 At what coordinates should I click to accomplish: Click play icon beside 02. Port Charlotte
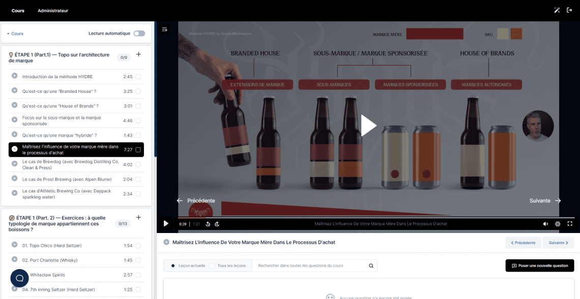click(x=14, y=259)
